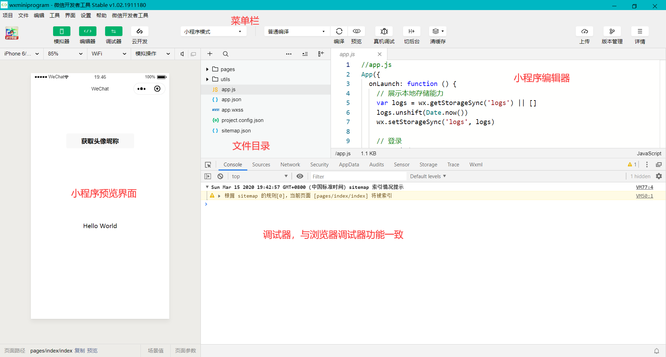Image resolution: width=666 pixels, height=357 pixels.
Task: Switch to the Sensor tab
Action: [x=402, y=165]
